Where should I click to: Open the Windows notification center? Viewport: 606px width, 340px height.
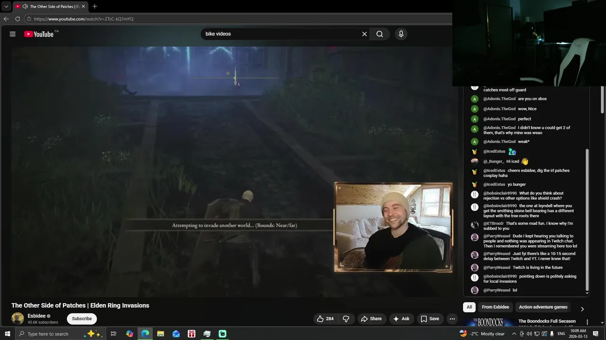(596, 334)
